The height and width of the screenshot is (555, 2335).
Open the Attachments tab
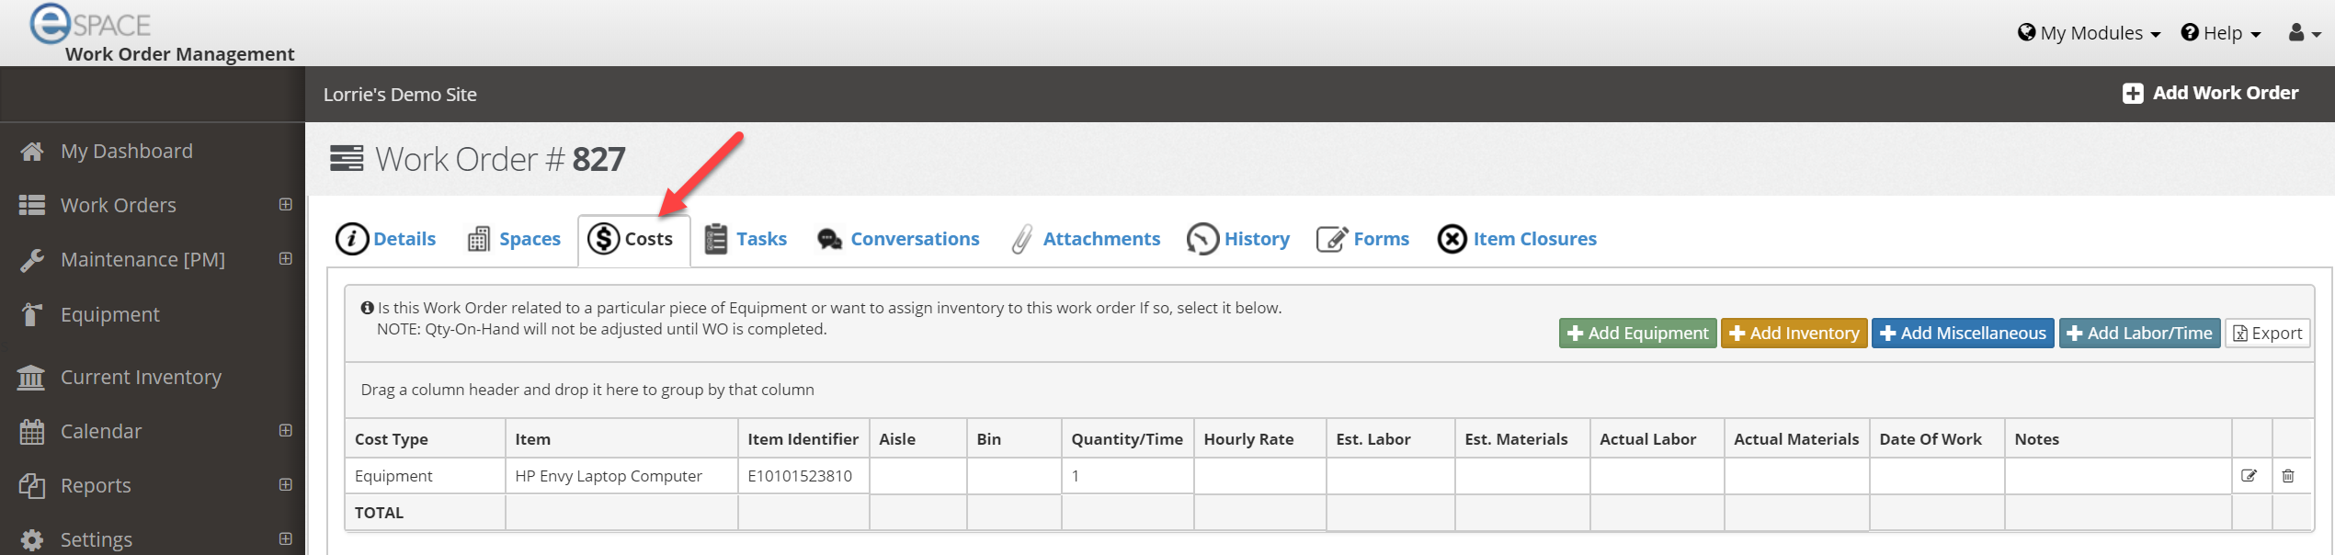pyautogui.click(x=1087, y=239)
